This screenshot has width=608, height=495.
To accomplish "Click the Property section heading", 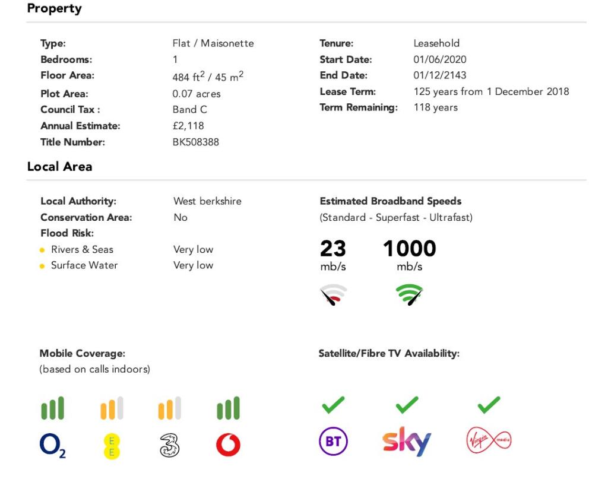I will click(x=55, y=9).
